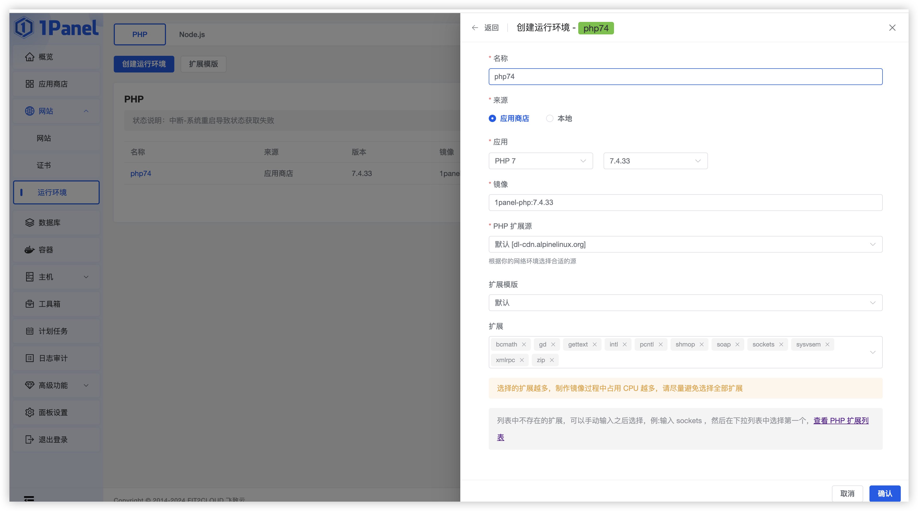Select the 应用商店 source radio button
Viewport: 918px width, 511px height.
(492, 118)
